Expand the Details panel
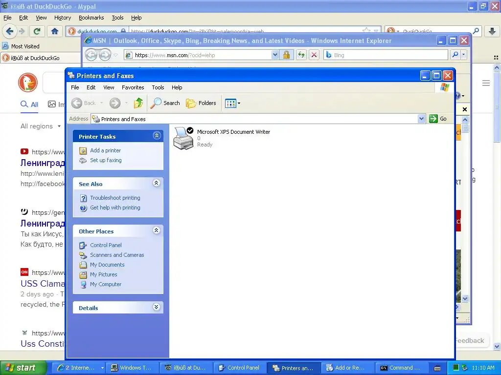The height and width of the screenshot is (375, 501). point(156,307)
